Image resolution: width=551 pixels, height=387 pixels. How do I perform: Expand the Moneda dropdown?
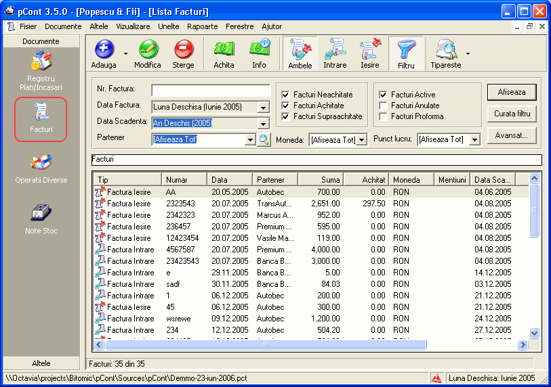click(x=362, y=140)
